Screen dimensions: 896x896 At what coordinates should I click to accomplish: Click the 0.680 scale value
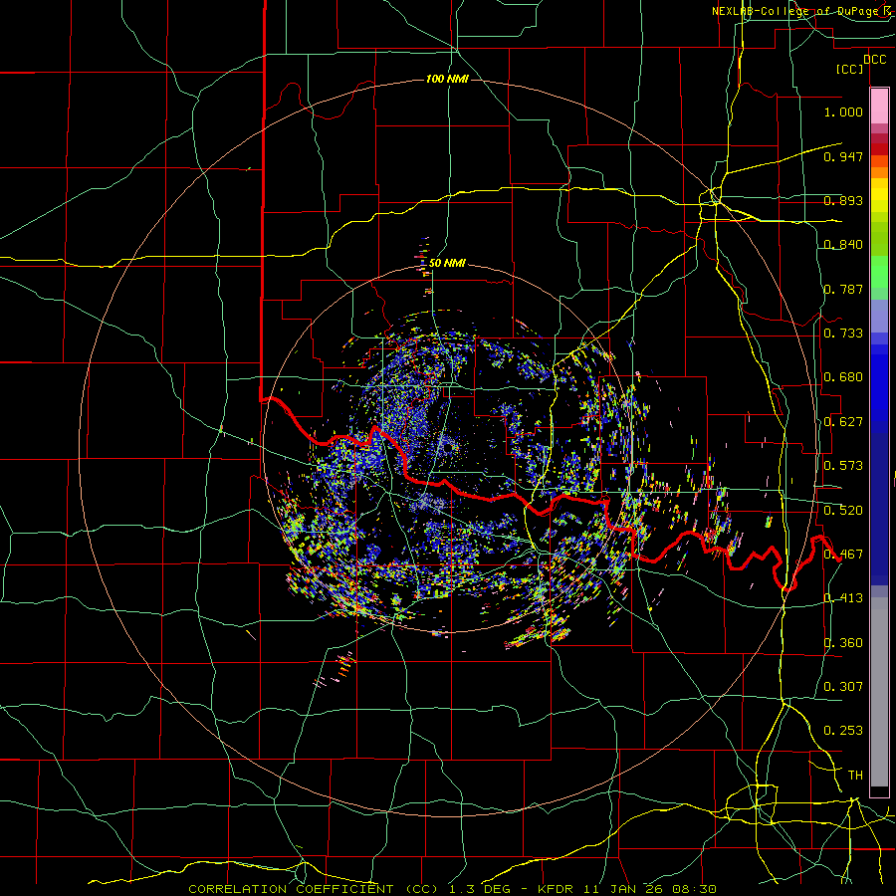pos(843,377)
